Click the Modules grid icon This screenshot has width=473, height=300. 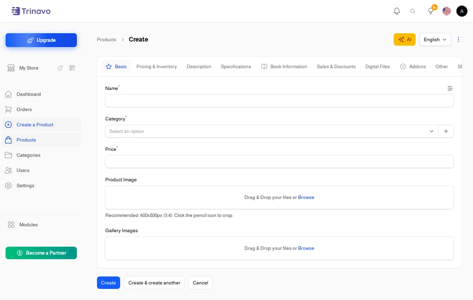coord(11,225)
